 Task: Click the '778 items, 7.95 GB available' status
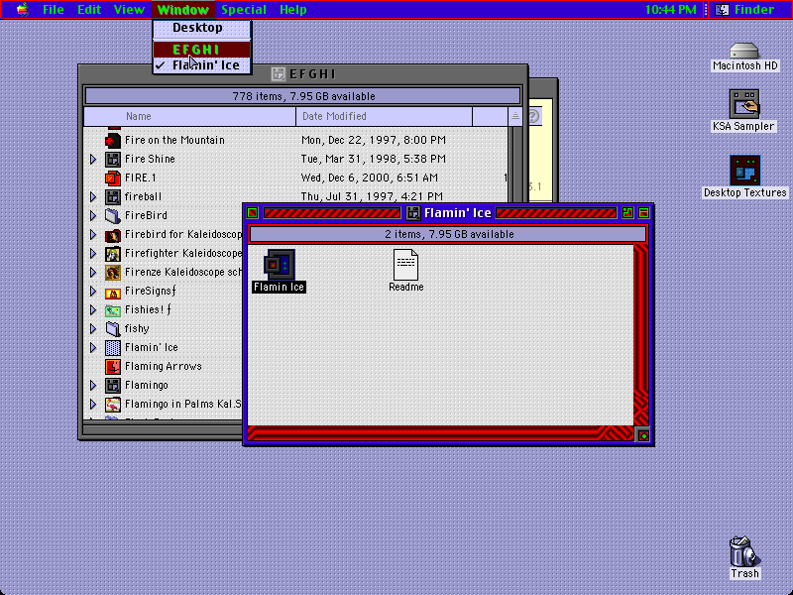click(303, 96)
